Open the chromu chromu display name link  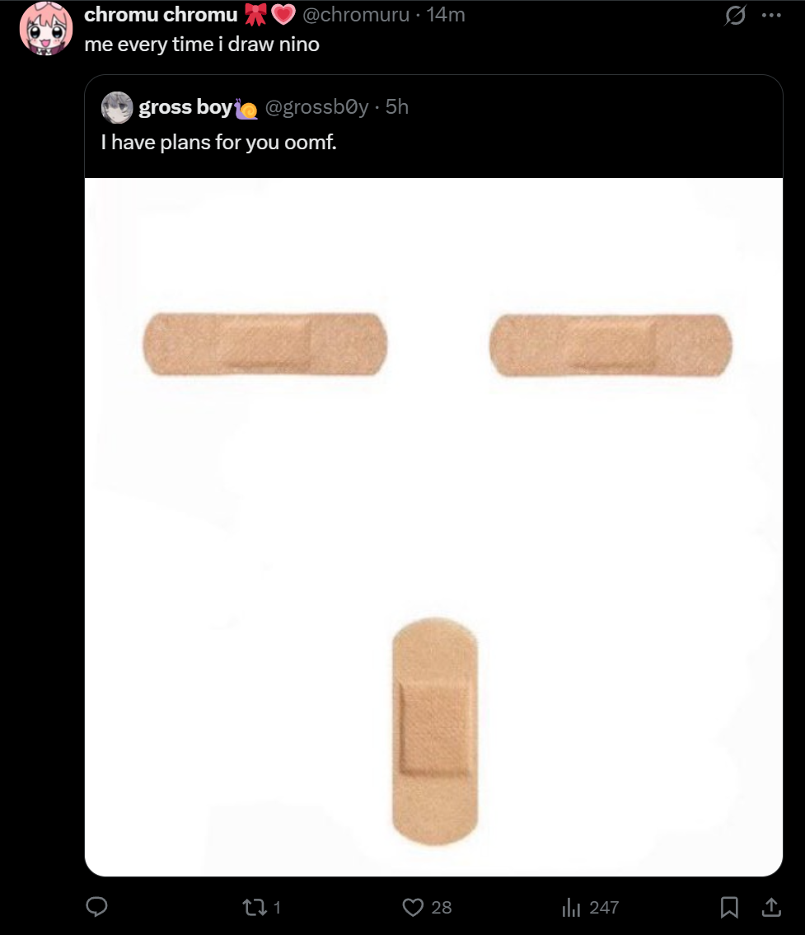pos(161,14)
